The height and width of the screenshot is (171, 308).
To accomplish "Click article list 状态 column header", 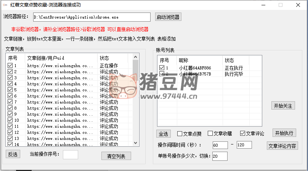I will [112, 58].
